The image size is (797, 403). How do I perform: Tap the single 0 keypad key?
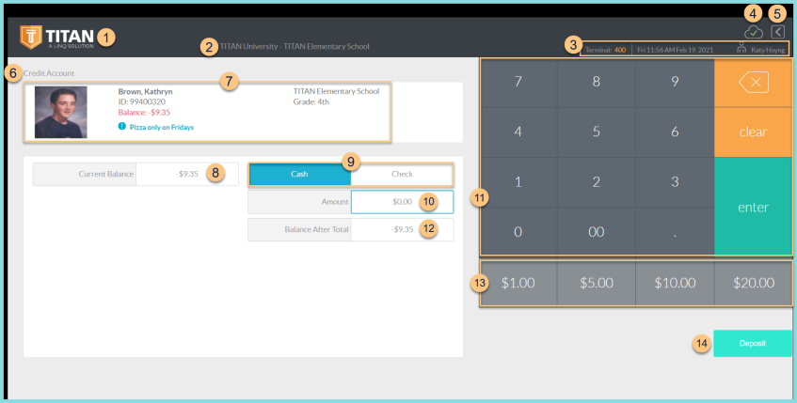518,231
